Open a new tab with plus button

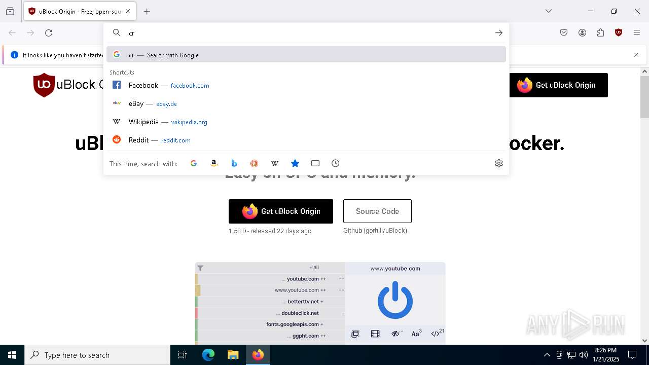[x=147, y=11]
